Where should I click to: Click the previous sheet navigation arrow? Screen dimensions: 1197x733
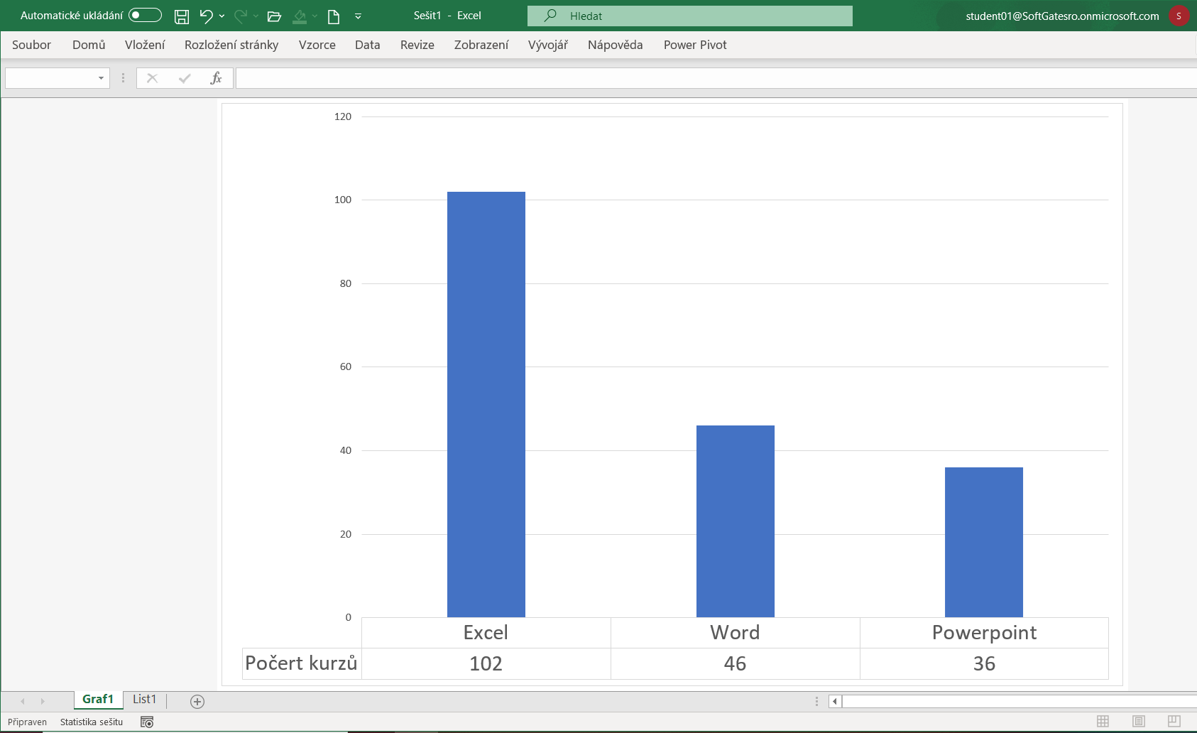[23, 701]
